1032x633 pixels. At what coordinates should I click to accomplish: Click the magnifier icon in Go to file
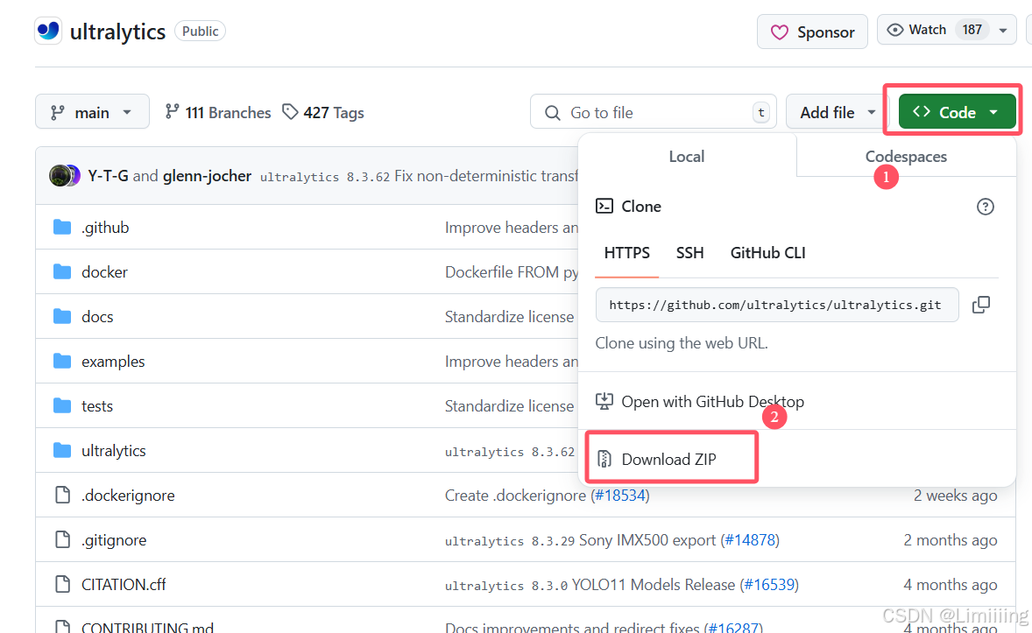[x=553, y=113]
